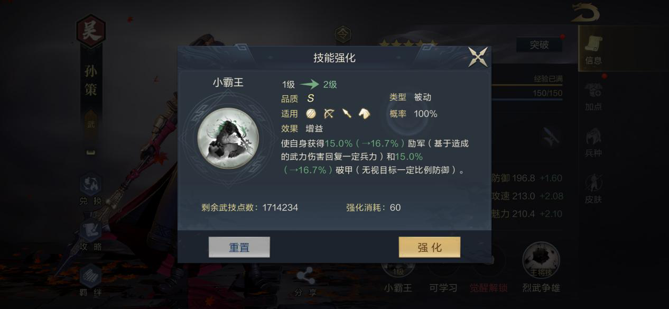The width and height of the screenshot is (669, 309).
Task: Select the 兵种 helmet icon
Action: click(593, 142)
